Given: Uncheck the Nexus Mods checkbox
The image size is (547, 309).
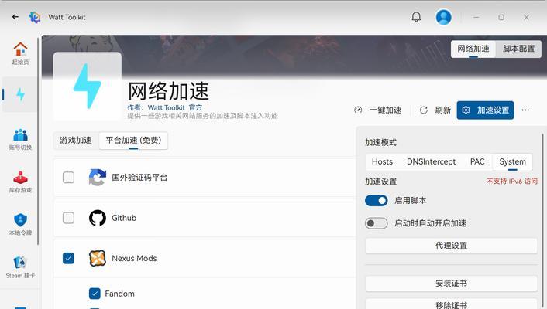Looking at the screenshot, I should tap(68, 258).
